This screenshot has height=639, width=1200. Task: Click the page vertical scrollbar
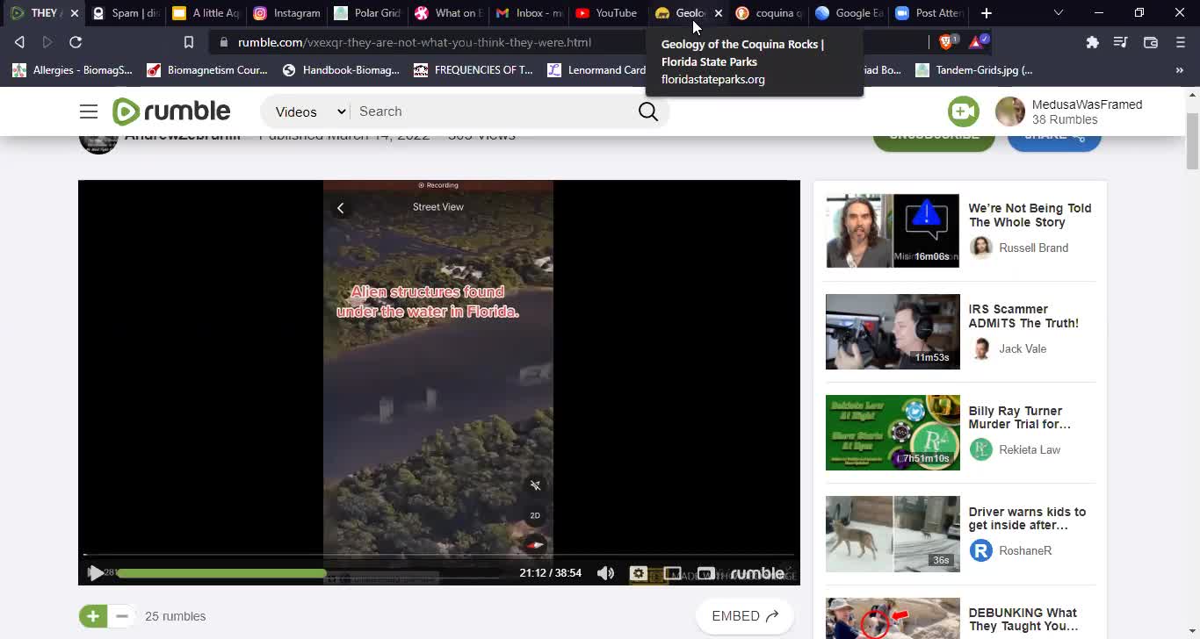pyautogui.click(x=1192, y=140)
